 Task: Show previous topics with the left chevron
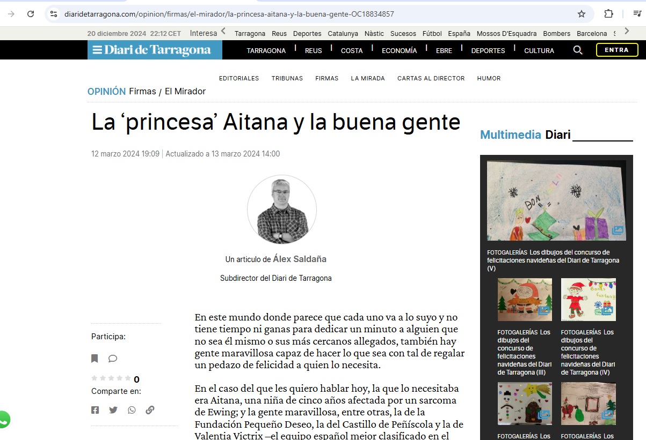click(x=223, y=32)
